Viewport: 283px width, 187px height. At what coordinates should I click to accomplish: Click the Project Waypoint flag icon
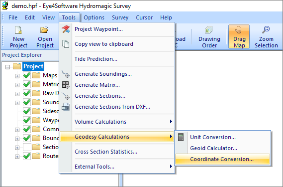pos(66,29)
